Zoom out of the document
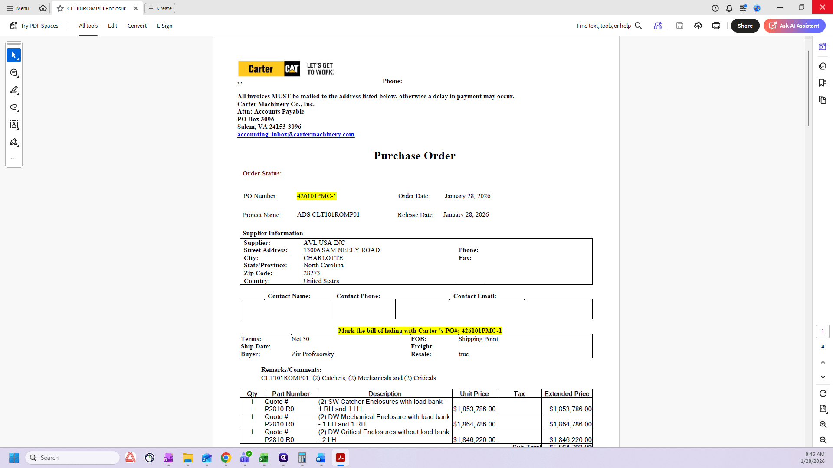 tap(823, 440)
